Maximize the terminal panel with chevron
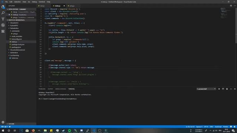Image resolution: width=237 pixels, height=133 pixels. click(x=231, y=89)
